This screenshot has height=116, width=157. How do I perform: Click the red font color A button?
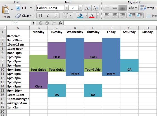[x=92, y=15]
